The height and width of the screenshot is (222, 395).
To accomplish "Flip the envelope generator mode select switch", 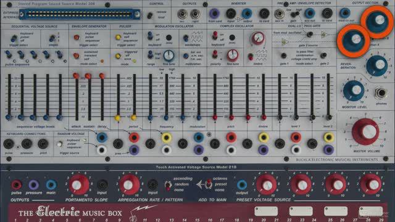I will click(x=76, y=55).
